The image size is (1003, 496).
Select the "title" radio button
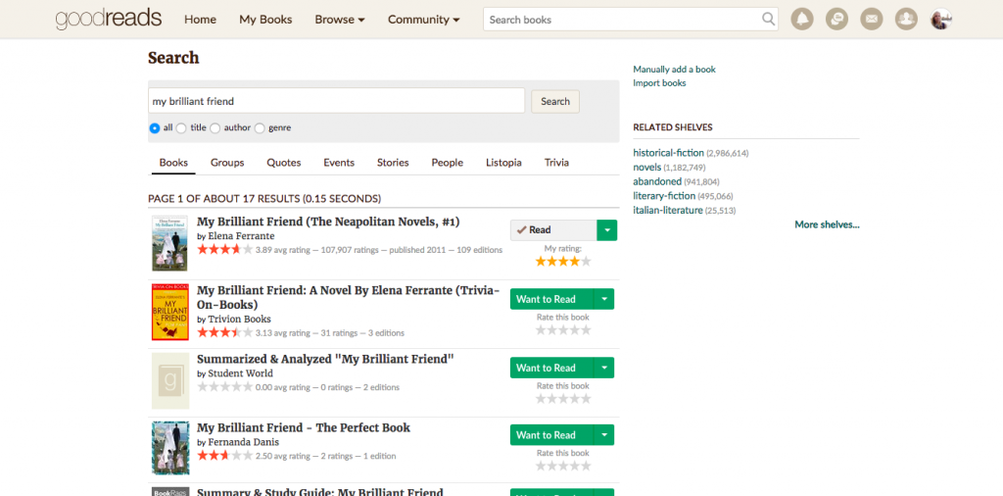[181, 127]
